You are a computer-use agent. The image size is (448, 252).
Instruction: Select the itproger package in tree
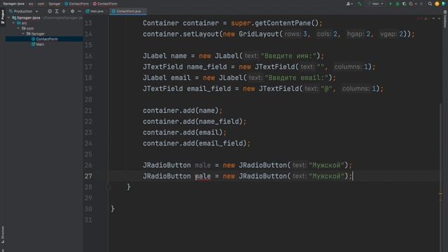[38, 34]
